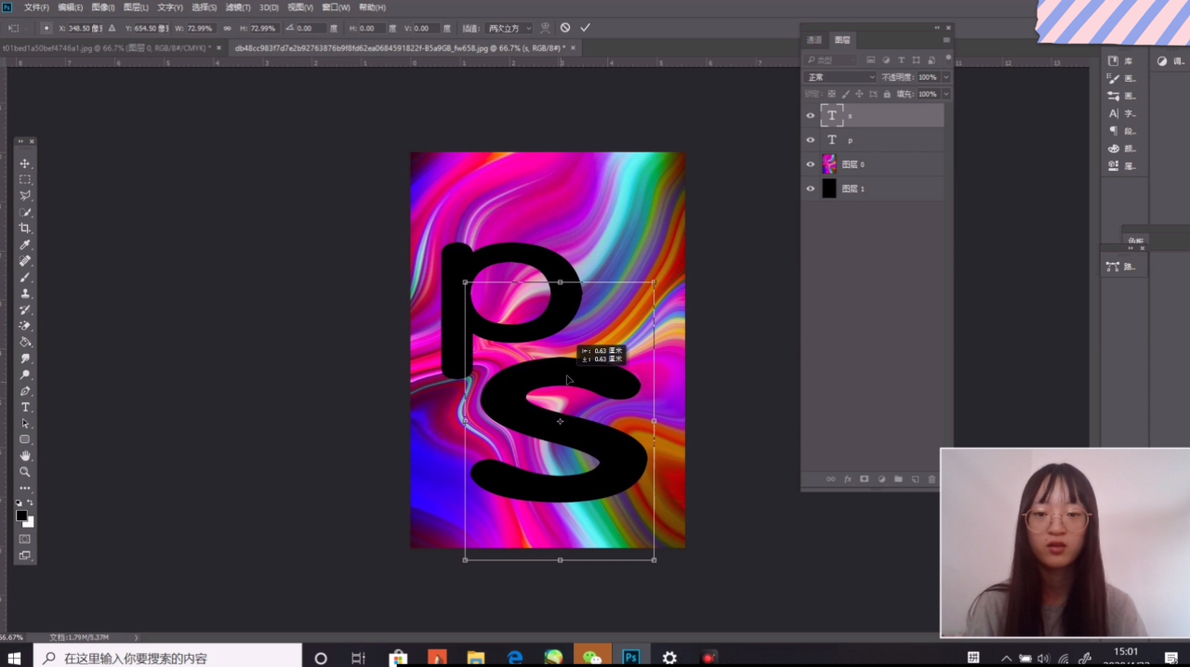Hide the 图层 1 layer
This screenshot has height=667, width=1190.
pos(810,189)
